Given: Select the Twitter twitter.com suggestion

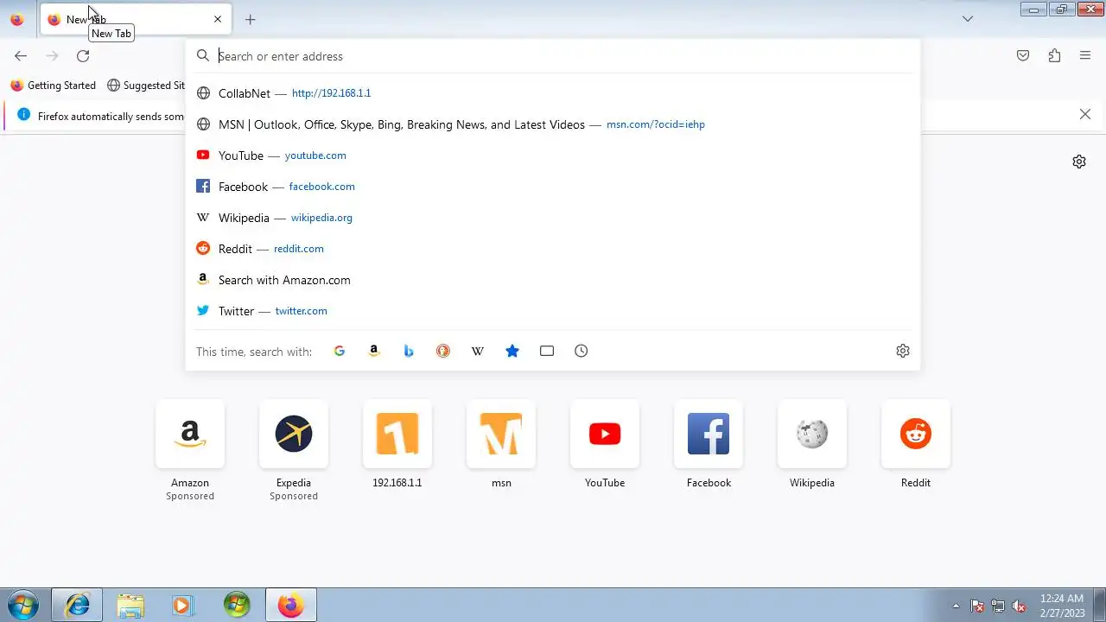Looking at the screenshot, I should coord(553,311).
